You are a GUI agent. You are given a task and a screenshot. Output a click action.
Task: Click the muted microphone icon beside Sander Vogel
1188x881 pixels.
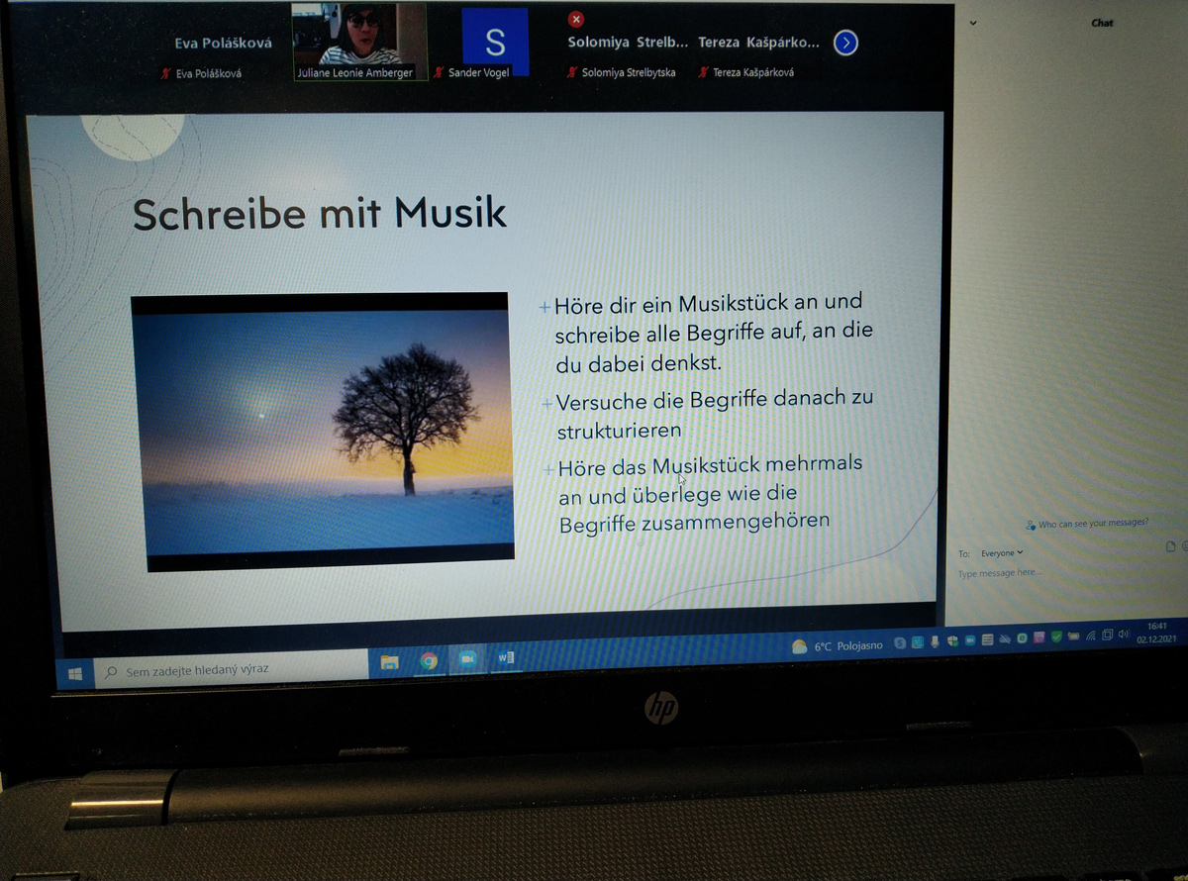pos(440,72)
